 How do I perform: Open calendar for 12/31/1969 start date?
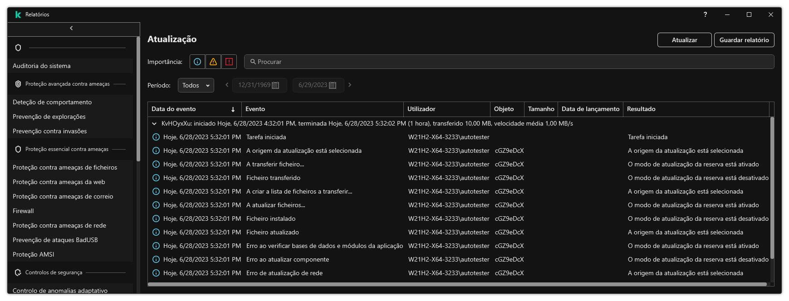click(x=275, y=85)
